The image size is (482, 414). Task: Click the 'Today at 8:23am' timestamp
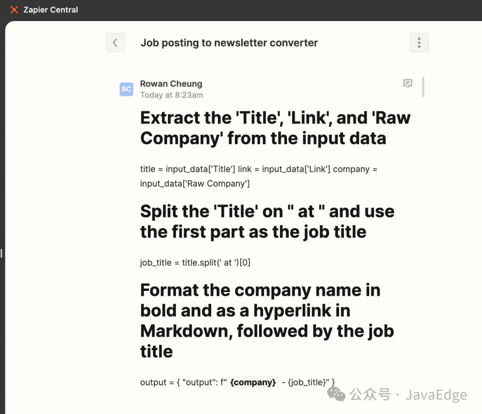coord(171,95)
